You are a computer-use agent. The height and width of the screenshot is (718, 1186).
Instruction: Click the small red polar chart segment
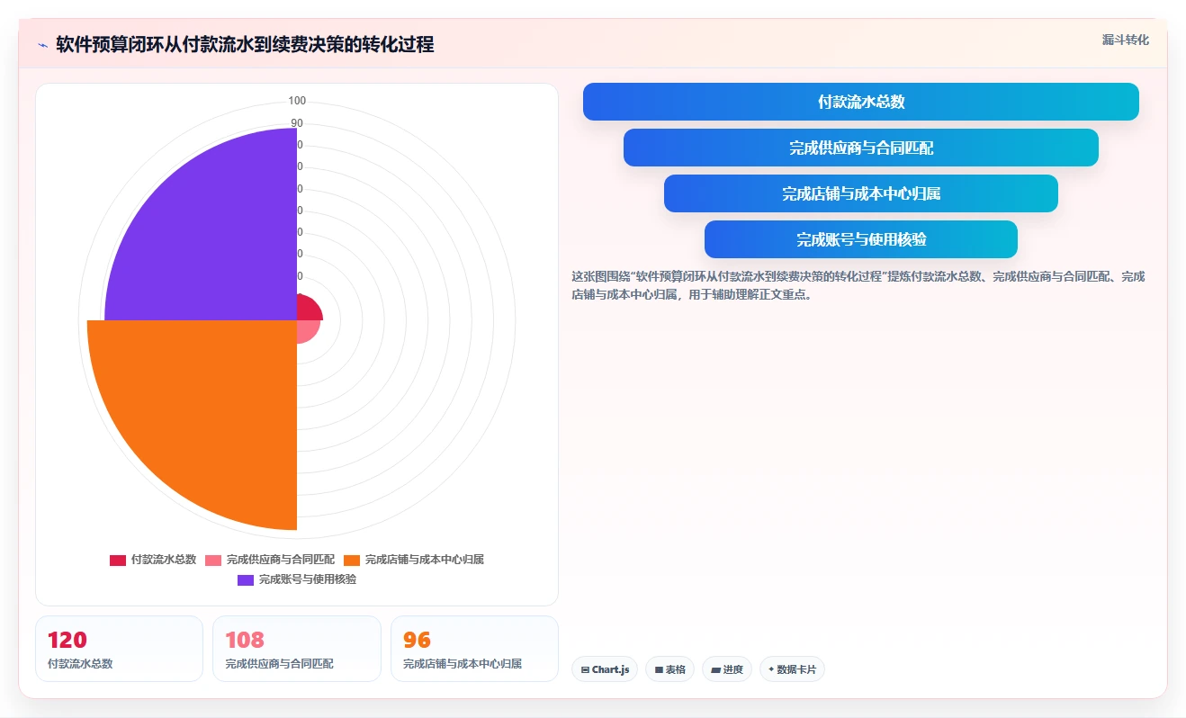coord(307,310)
